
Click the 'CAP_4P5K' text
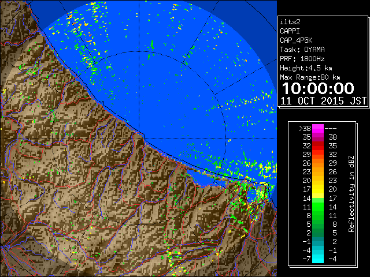pyautogui.click(x=296, y=40)
